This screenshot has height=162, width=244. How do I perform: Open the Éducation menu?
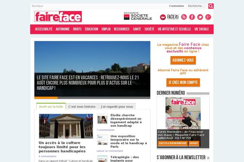(91, 29)
